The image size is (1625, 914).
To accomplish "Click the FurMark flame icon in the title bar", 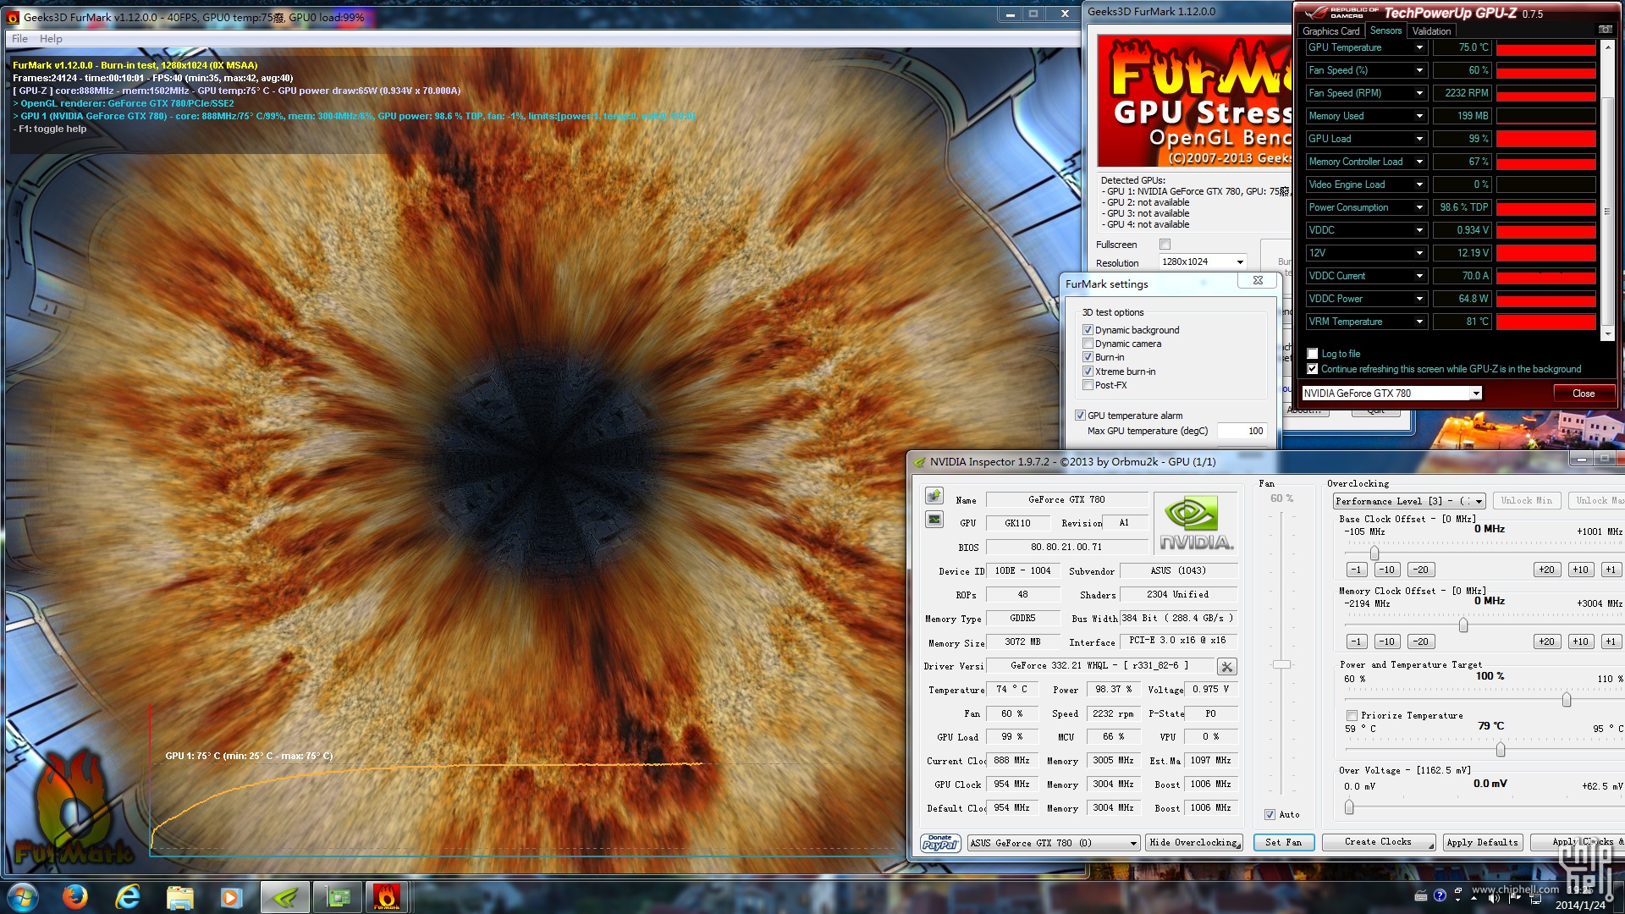I will coord(14,17).
